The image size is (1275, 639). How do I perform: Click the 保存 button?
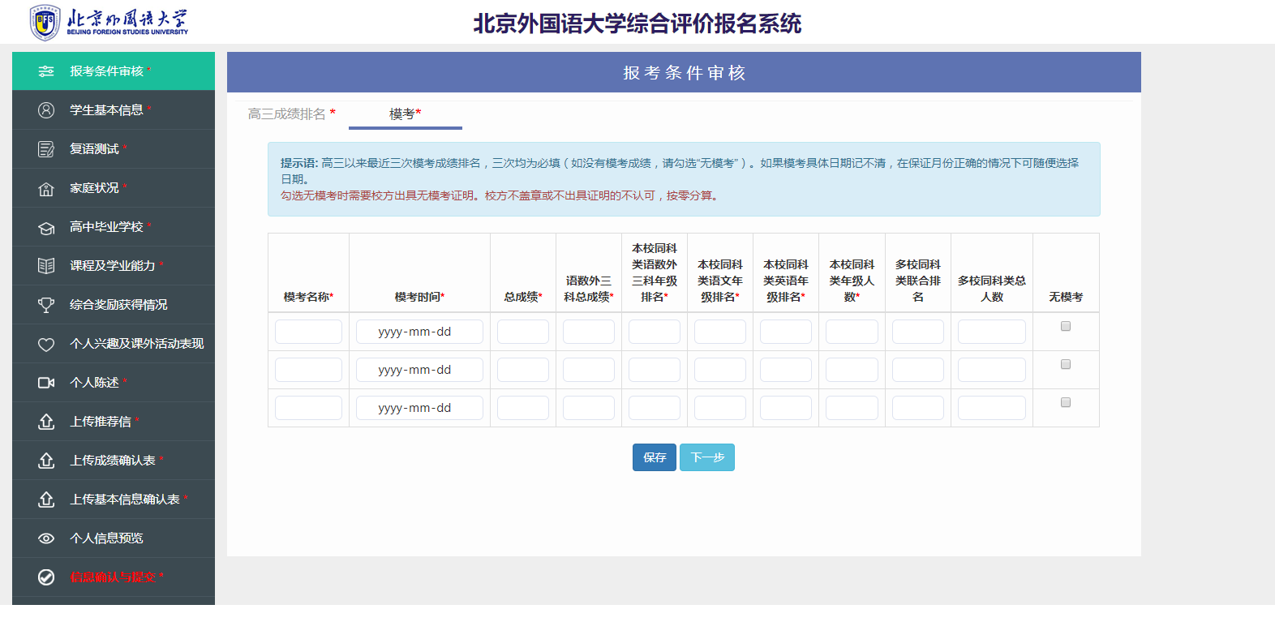(x=655, y=457)
